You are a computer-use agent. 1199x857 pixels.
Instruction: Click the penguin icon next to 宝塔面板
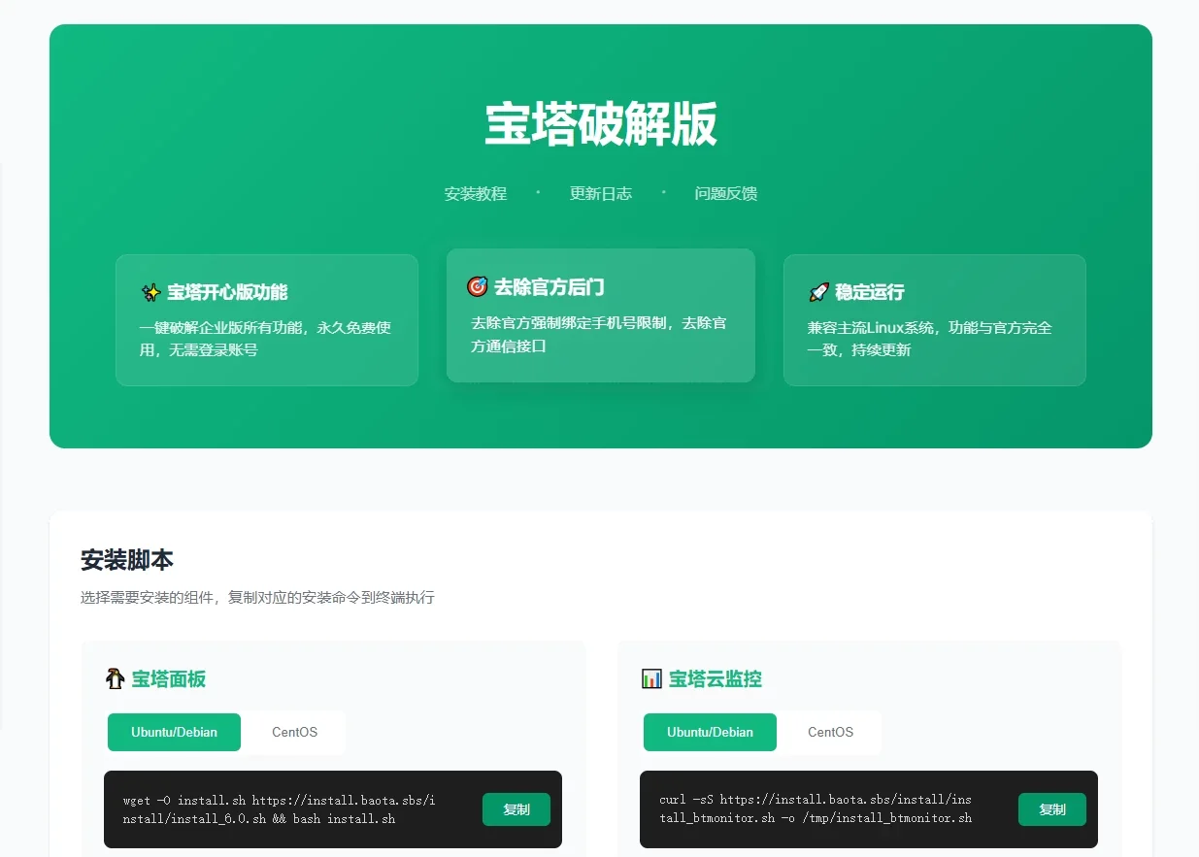(117, 677)
